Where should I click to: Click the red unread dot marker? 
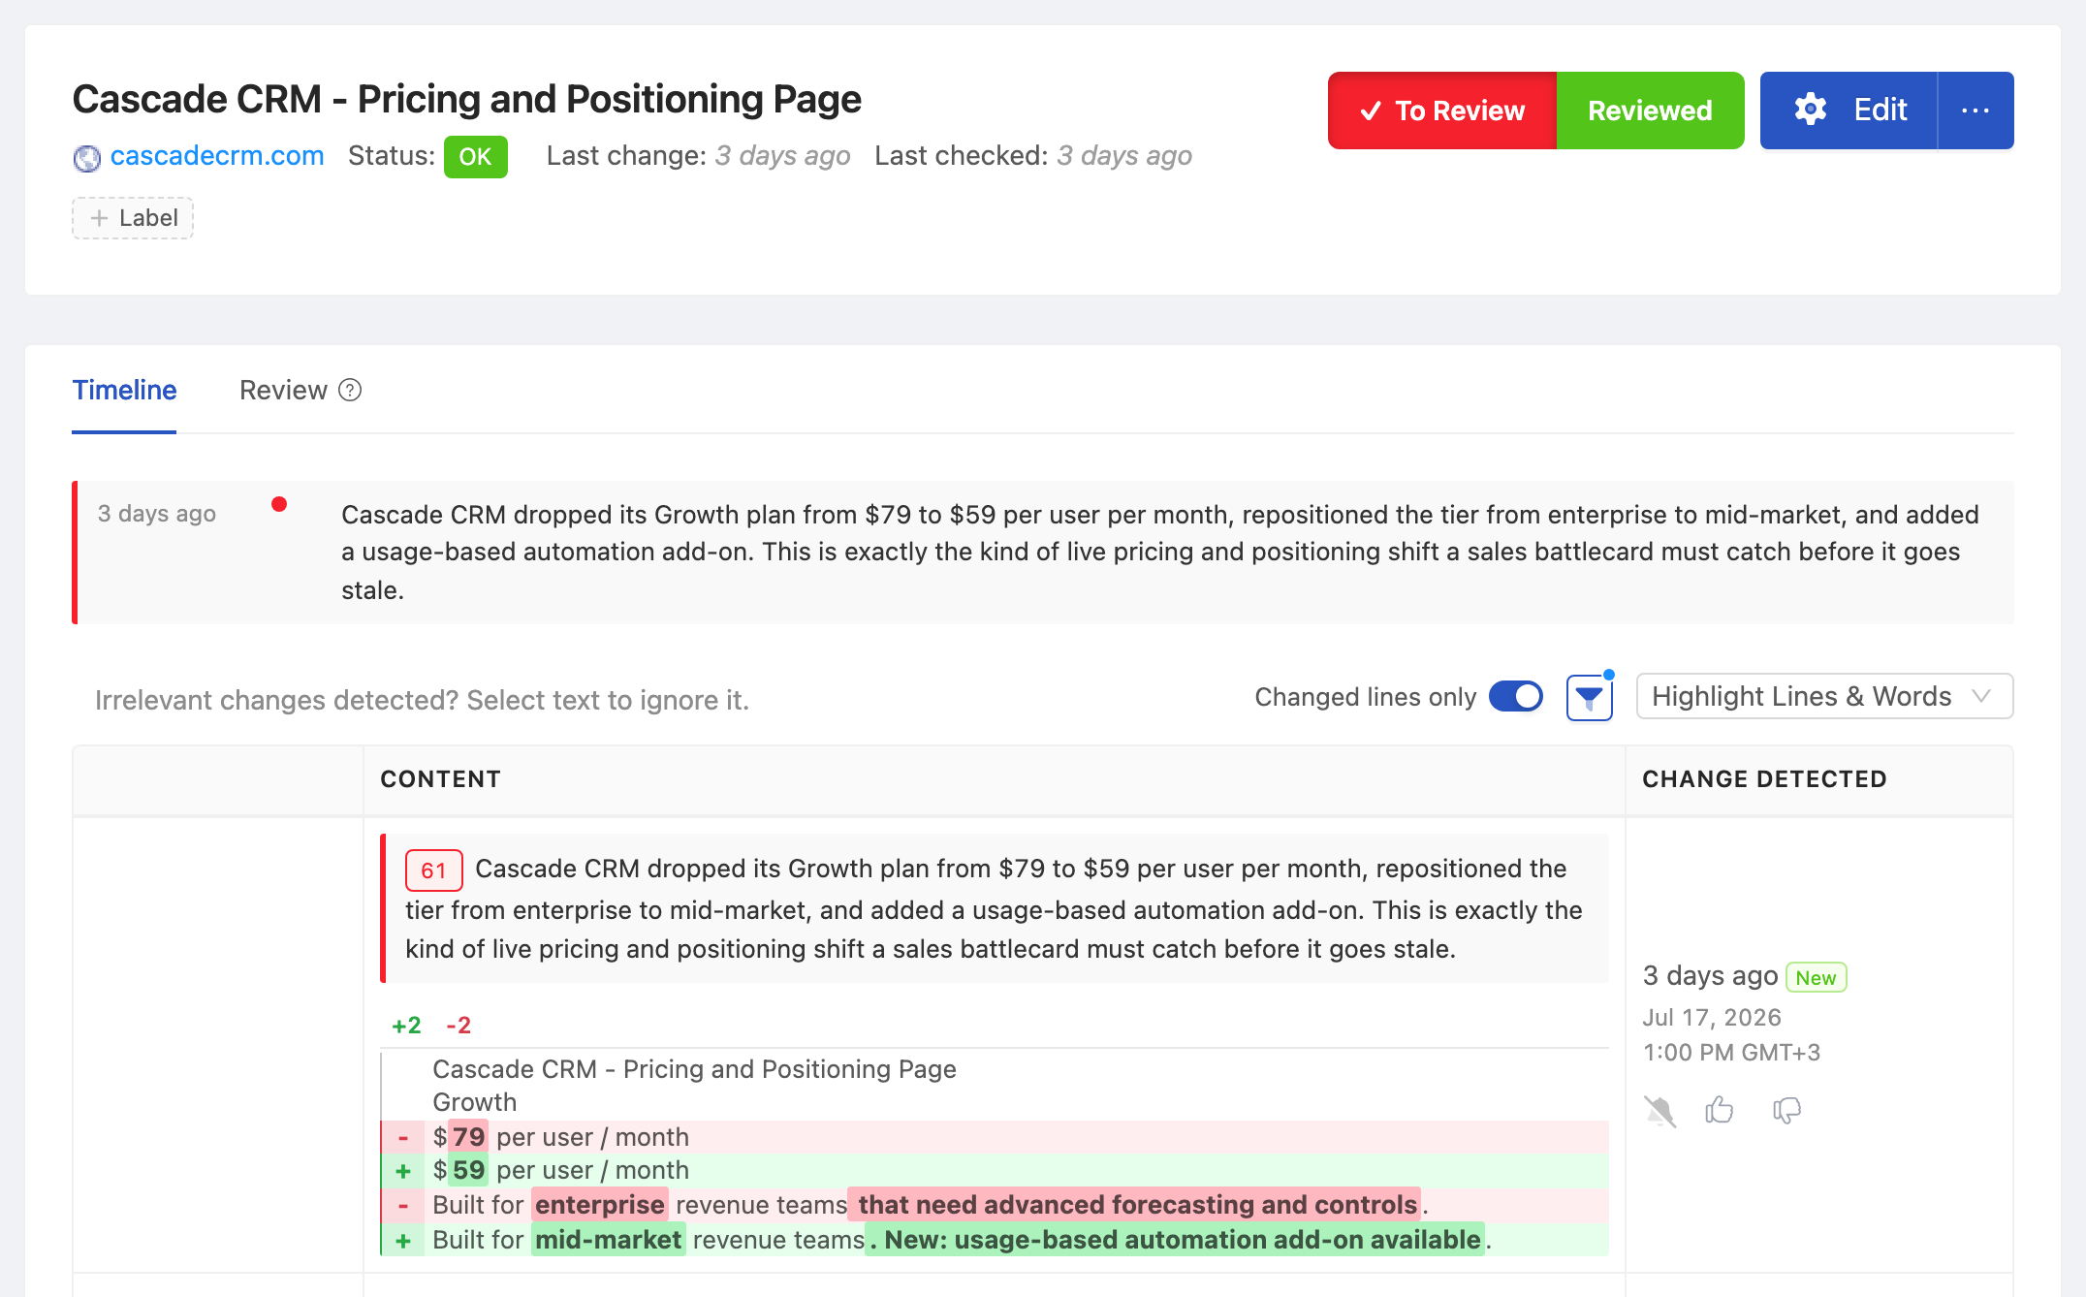pos(279,504)
